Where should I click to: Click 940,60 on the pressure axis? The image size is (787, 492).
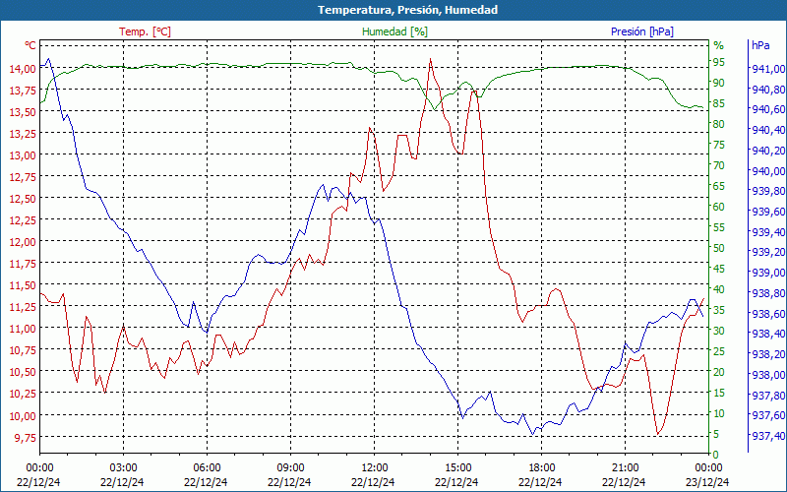click(767, 109)
